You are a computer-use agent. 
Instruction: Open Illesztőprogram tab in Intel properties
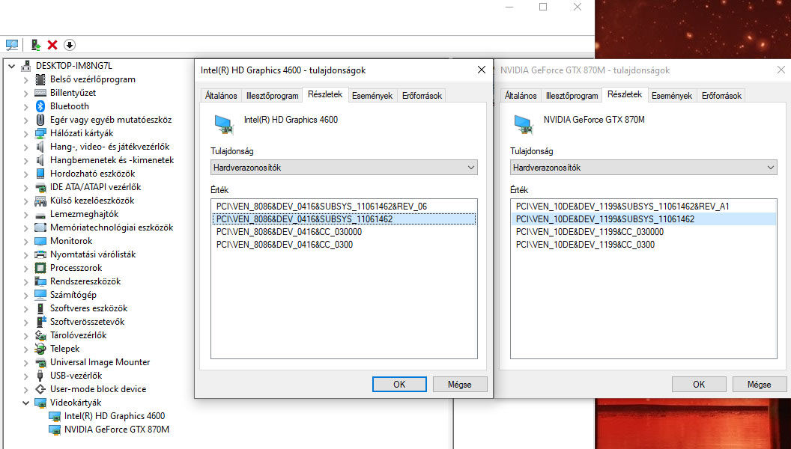click(x=272, y=96)
